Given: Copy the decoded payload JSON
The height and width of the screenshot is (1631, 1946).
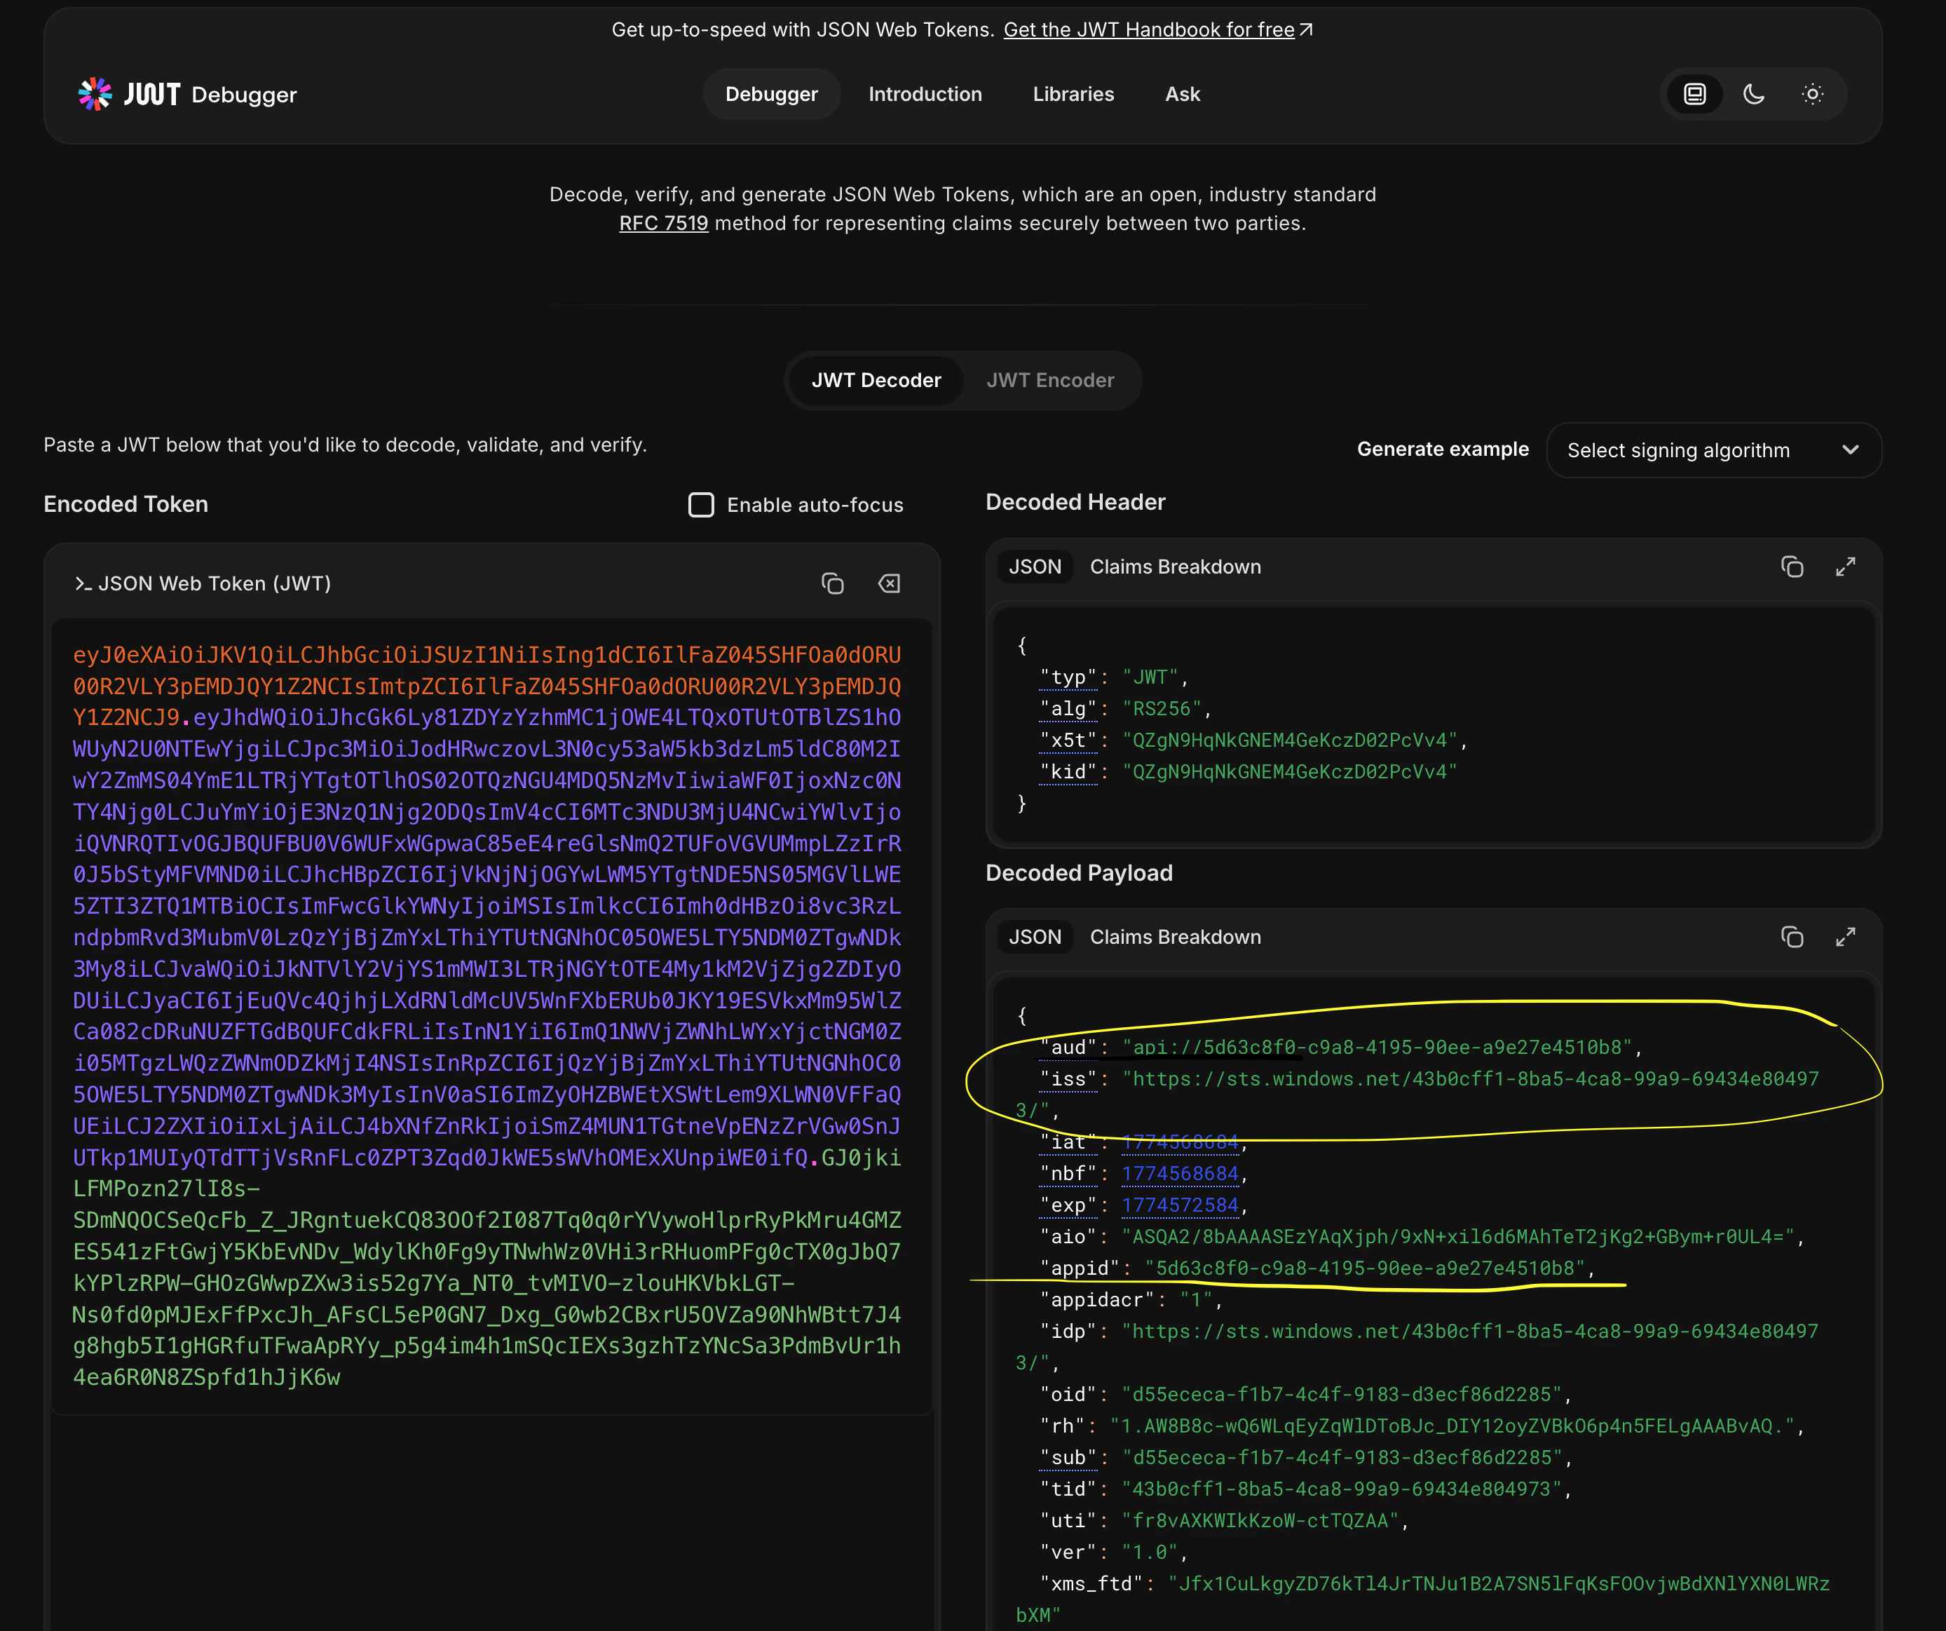Looking at the screenshot, I should point(1793,937).
